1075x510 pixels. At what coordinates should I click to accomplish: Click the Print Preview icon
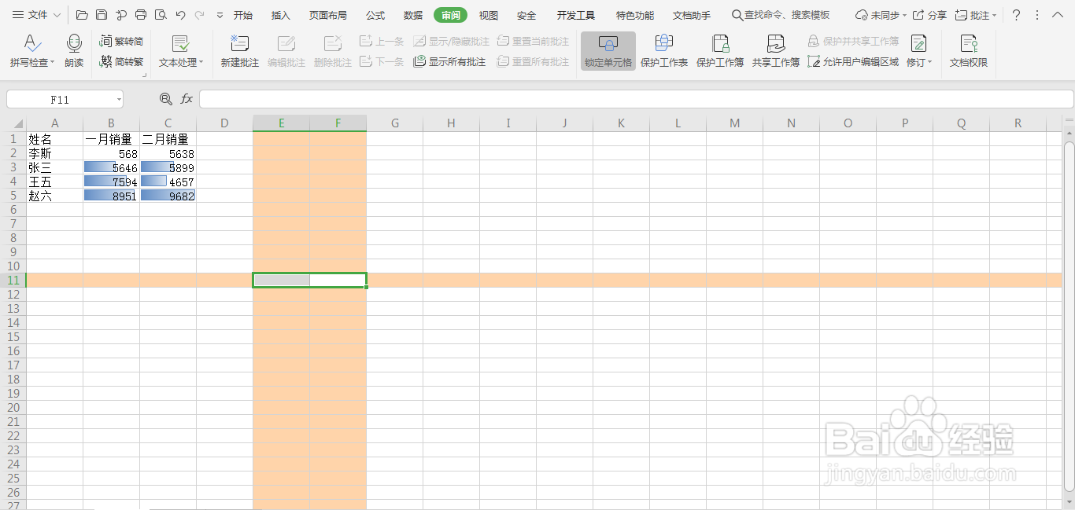161,15
